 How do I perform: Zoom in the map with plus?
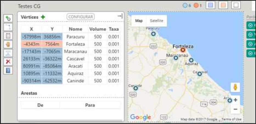pyautogui.click(x=235, y=100)
